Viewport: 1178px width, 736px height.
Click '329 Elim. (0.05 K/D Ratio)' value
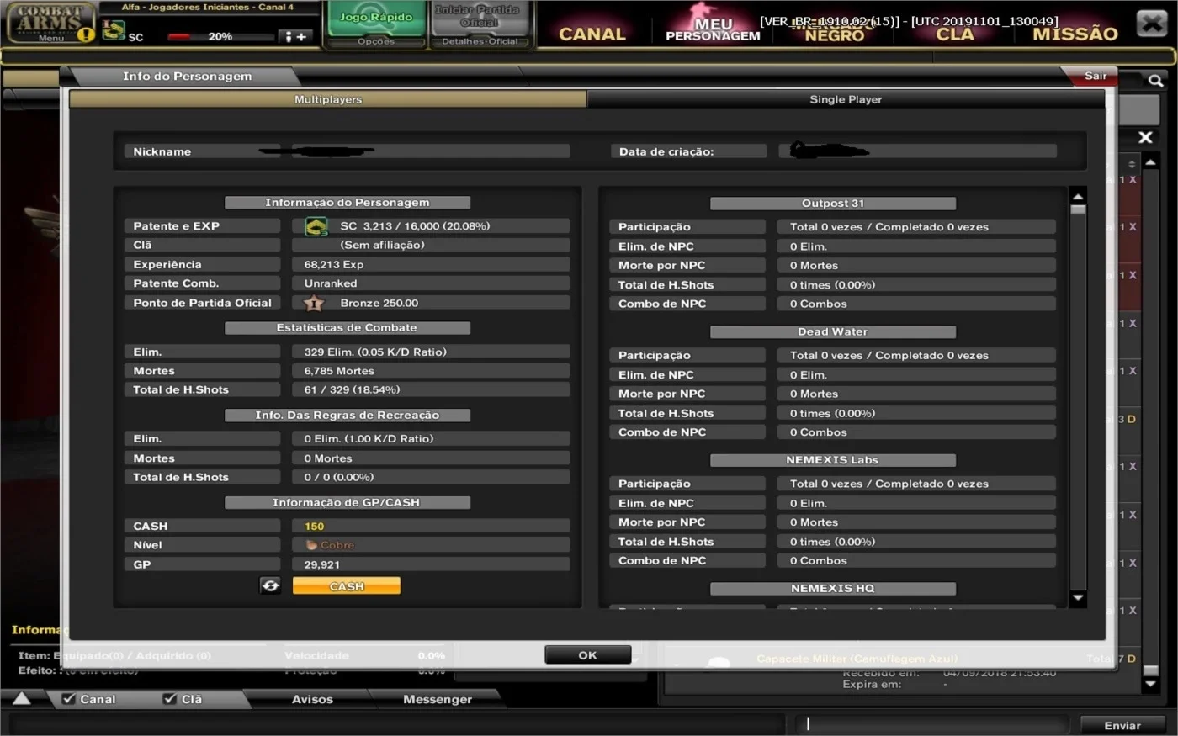pyautogui.click(x=375, y=352)
